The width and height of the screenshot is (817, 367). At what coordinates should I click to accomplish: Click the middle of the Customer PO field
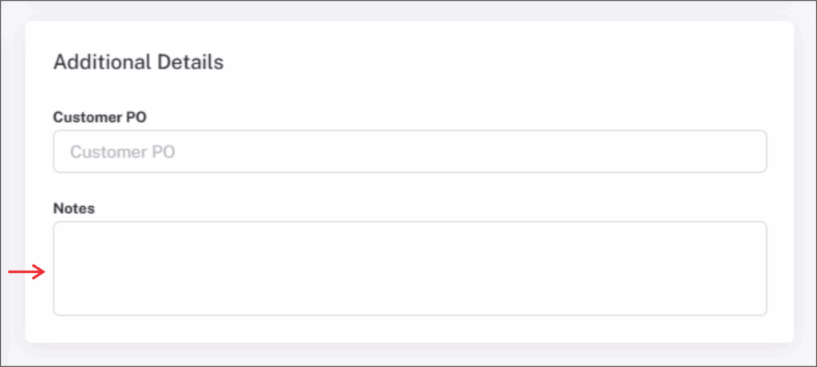coord(409,151)
